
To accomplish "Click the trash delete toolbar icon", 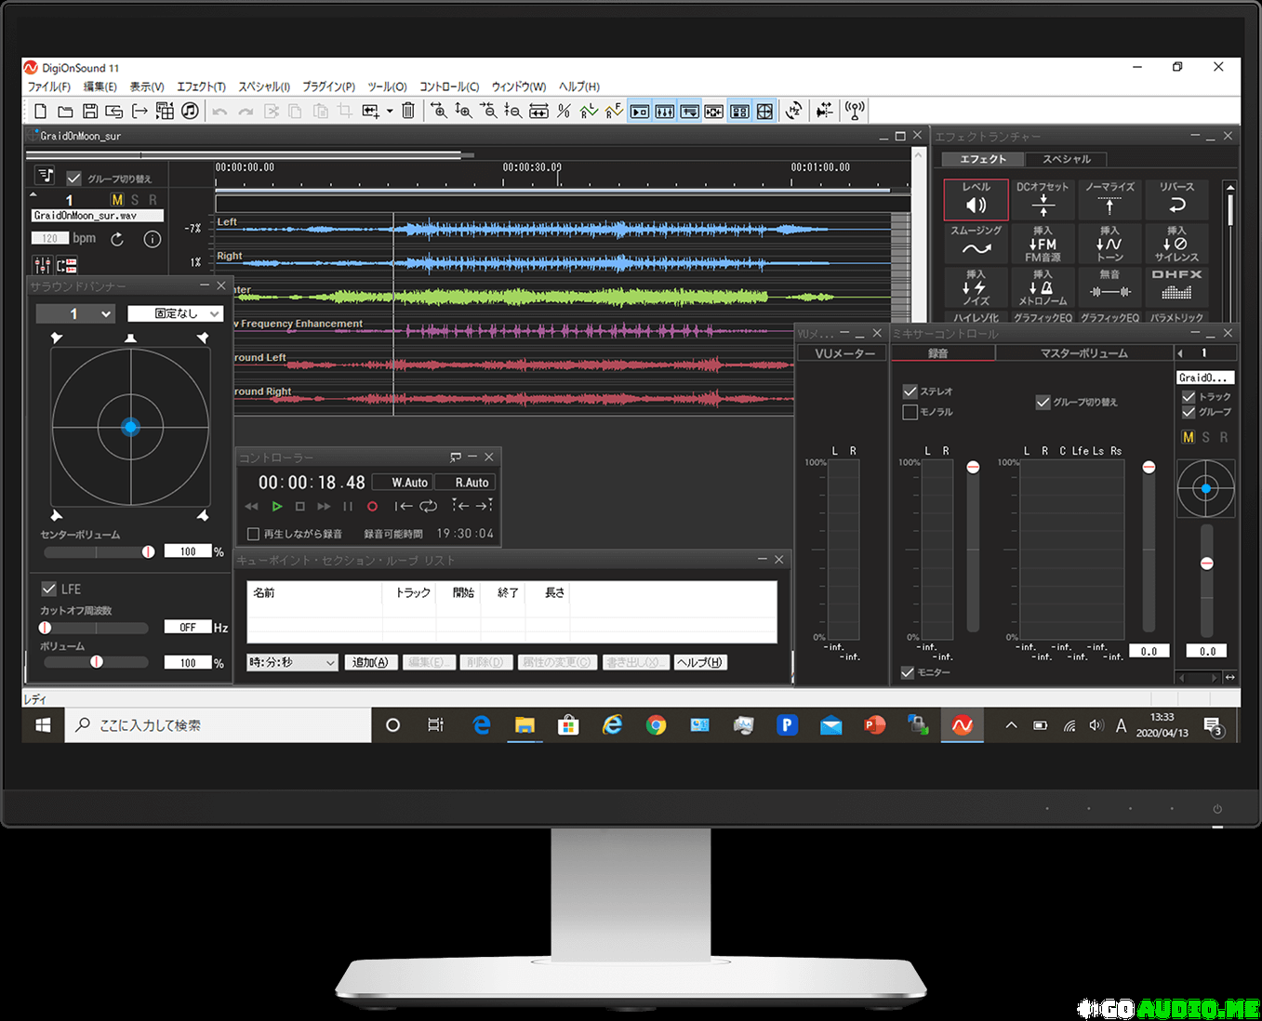I will (x=407, y=112).
